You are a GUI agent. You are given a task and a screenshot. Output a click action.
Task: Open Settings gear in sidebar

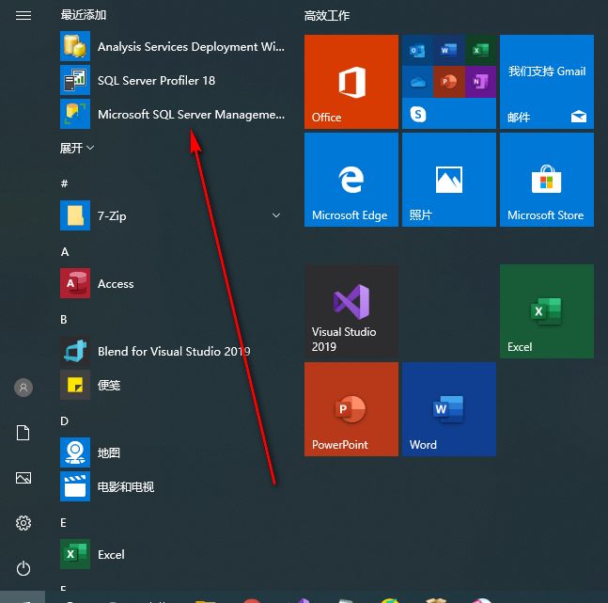tap(23, 523)
